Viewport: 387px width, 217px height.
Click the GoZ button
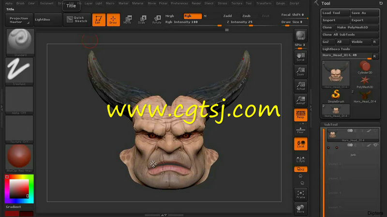tap(328, 42)
